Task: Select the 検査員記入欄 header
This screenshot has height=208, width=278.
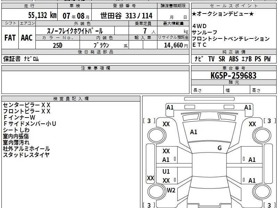Action: (x=71, y=99)
